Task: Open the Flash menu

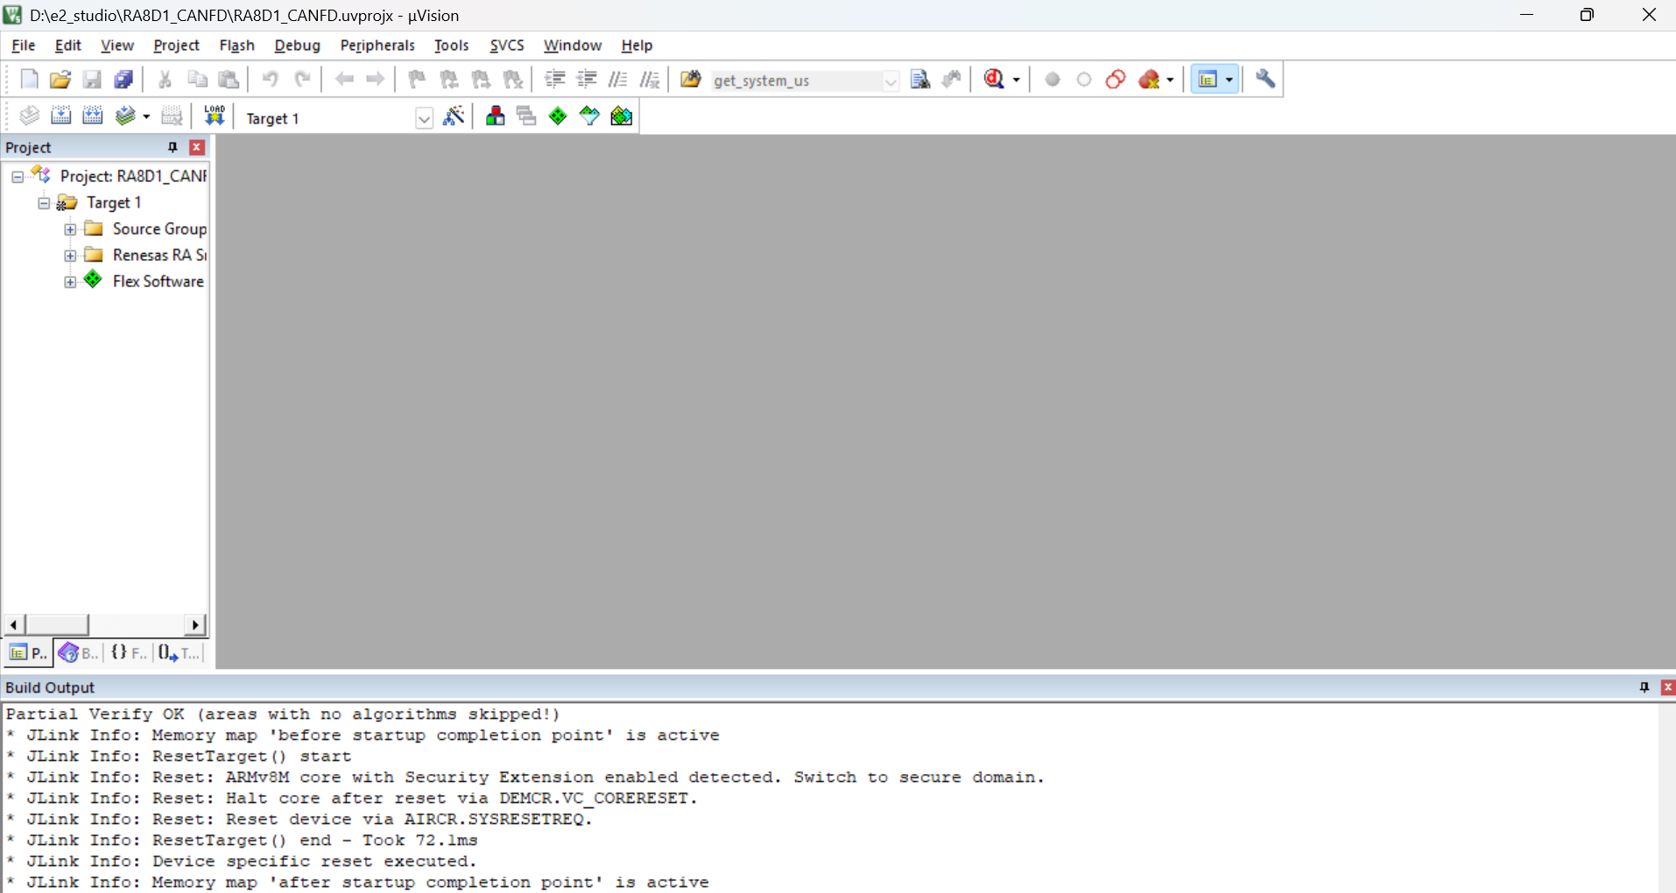Action: coord(236,46)
